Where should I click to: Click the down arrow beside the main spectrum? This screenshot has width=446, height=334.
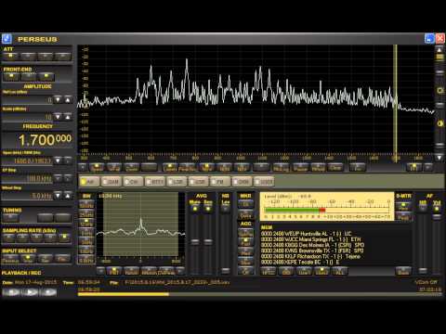click(x=439, y=158)
